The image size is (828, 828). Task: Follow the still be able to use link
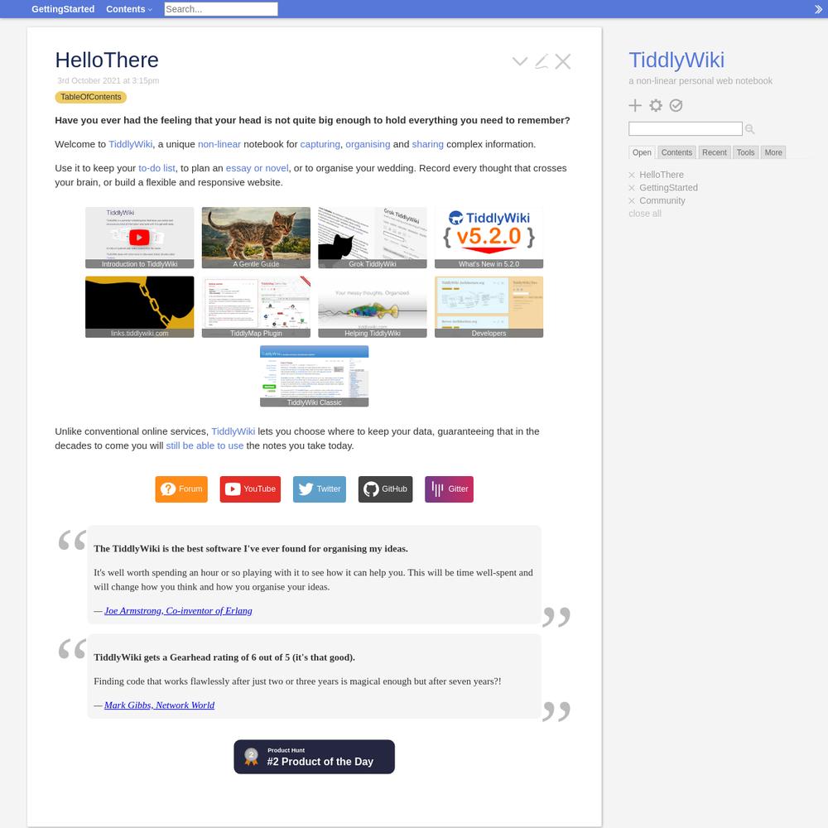coord(205,445)
